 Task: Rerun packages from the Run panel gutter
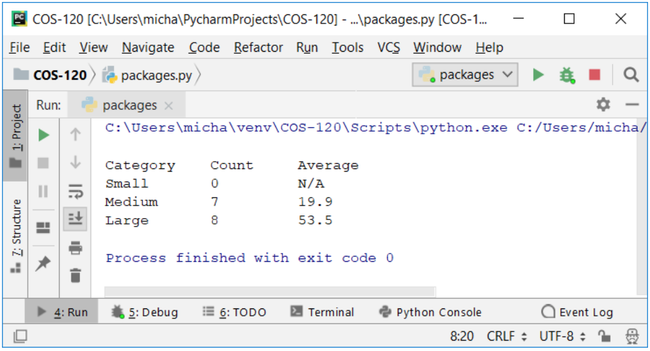click(x=43, y=135)
